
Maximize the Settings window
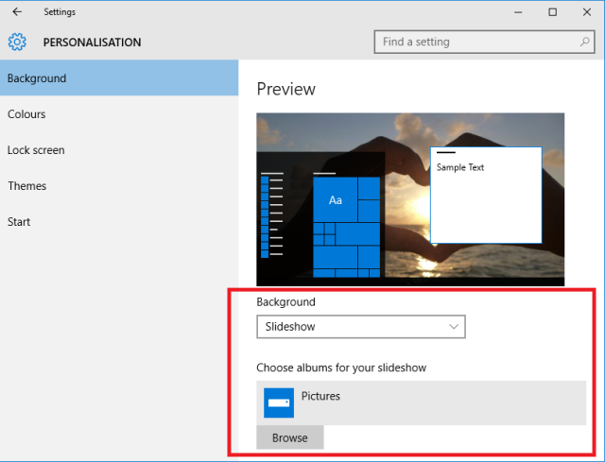pos(552,12)
